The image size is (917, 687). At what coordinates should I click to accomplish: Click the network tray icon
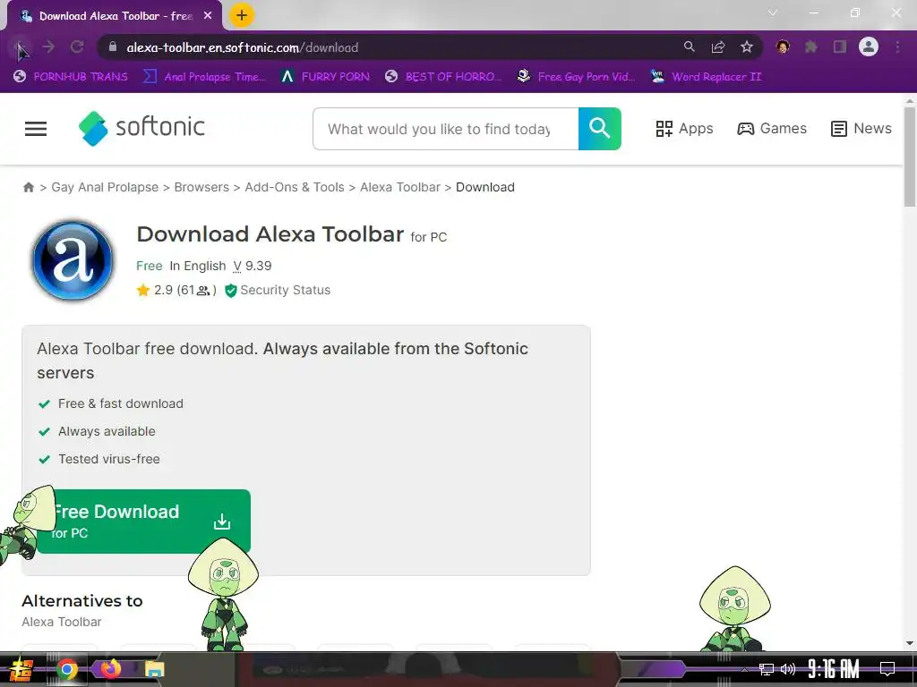[x=767, y=669]
